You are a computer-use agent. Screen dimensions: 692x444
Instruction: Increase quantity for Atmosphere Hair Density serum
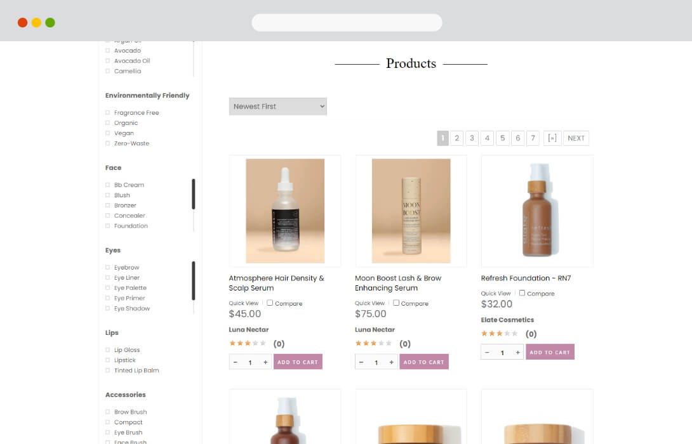click(x=265, y=362)
